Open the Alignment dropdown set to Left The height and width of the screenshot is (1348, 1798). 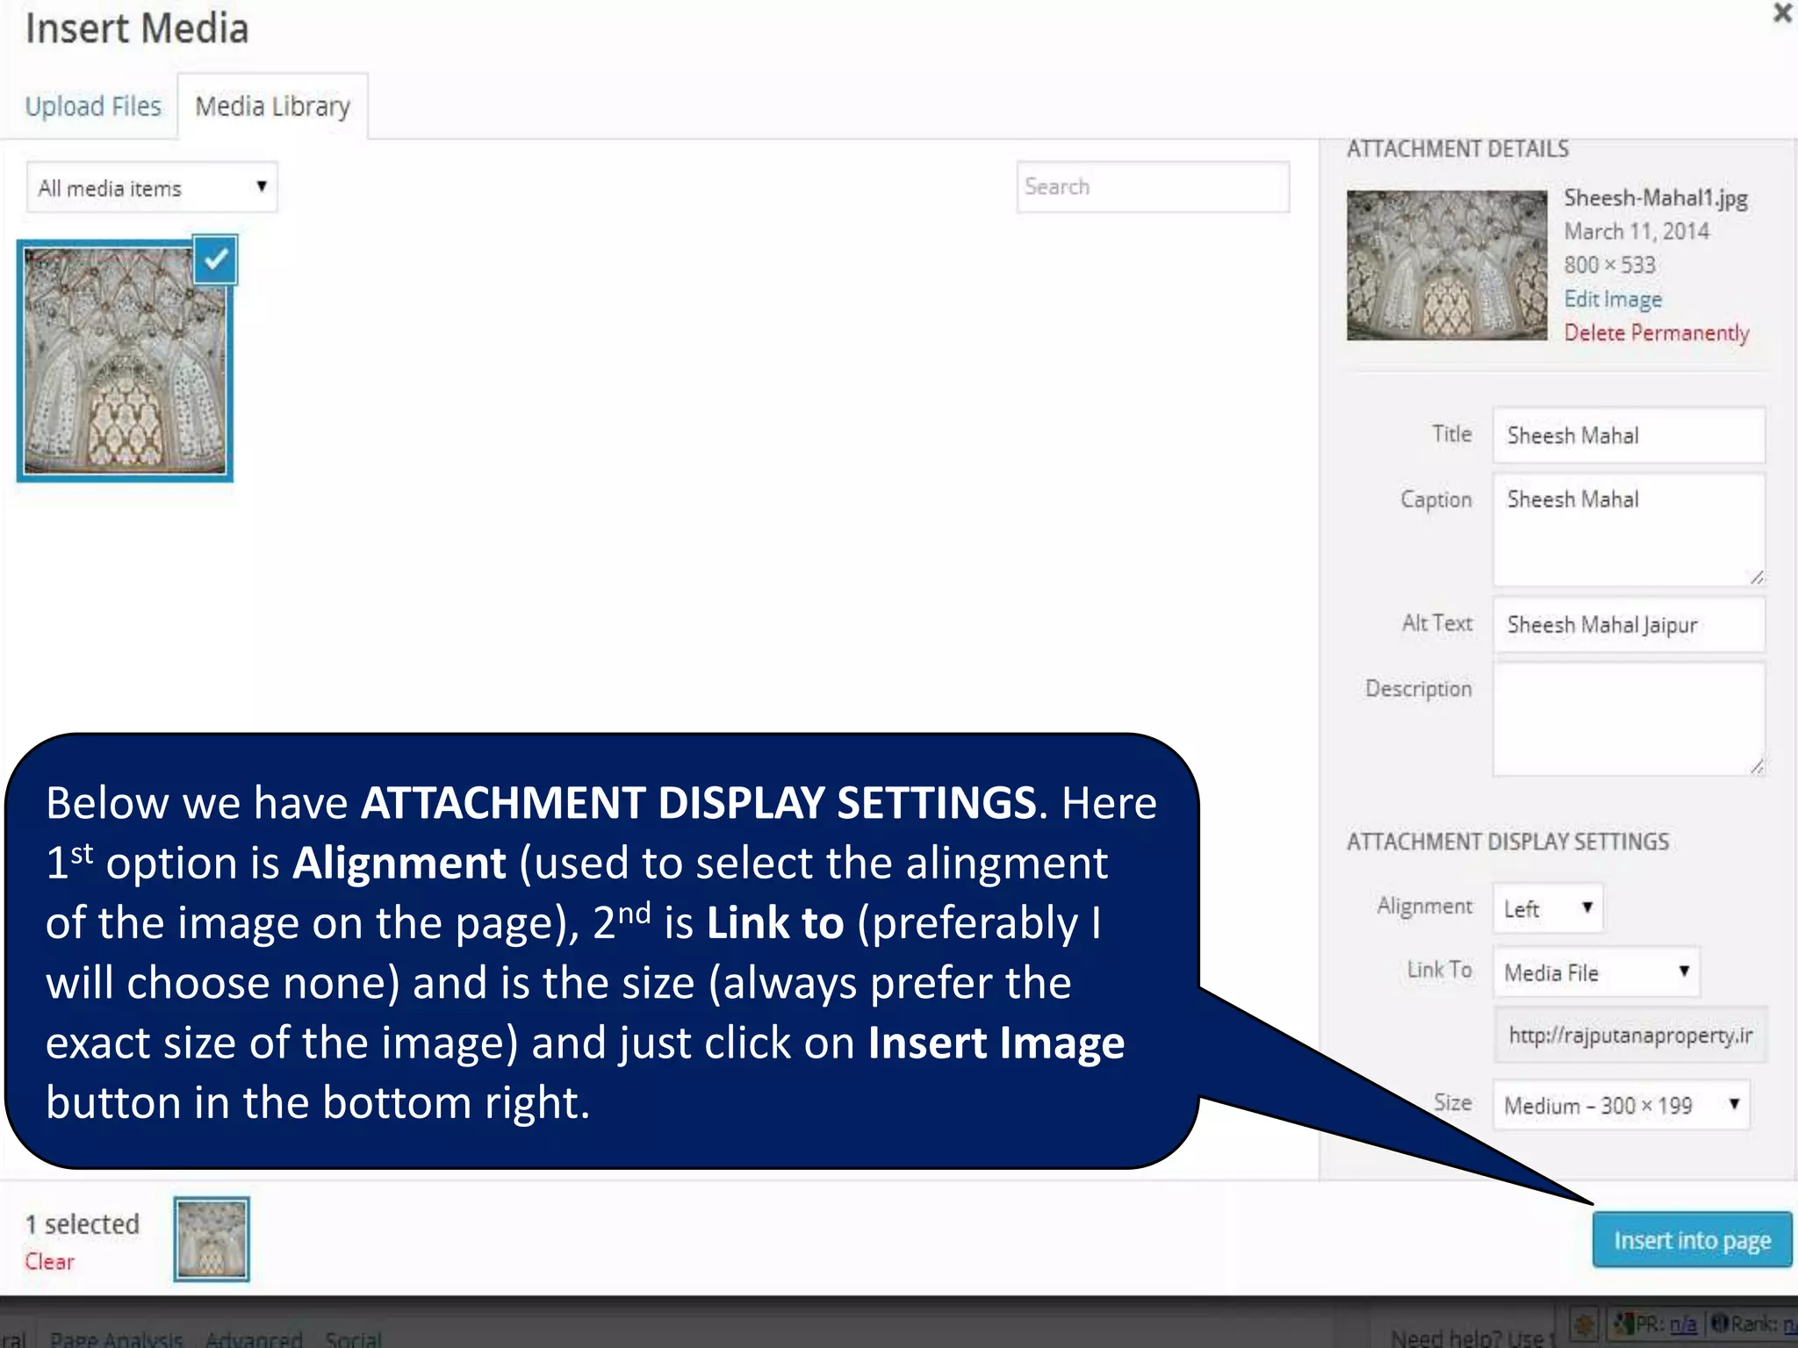[1548, 908]
